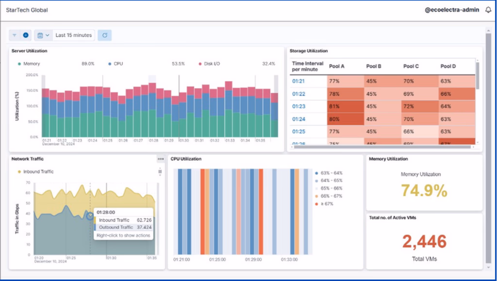Select the 81% Pool A cell
Image resolution: width=497 pixels, height=281 pixels.
pyautogui.click(x=346, y=106)
